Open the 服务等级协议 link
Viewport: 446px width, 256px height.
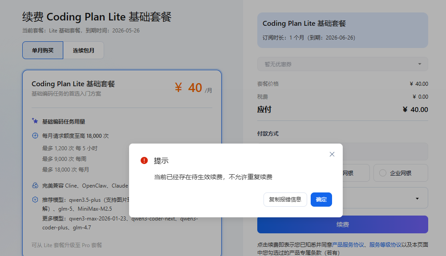pos(385,244)
